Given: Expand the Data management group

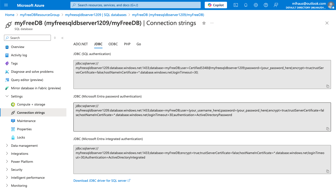Looking at the screenshot, I should pyautogui.click(x=7, y=146).
